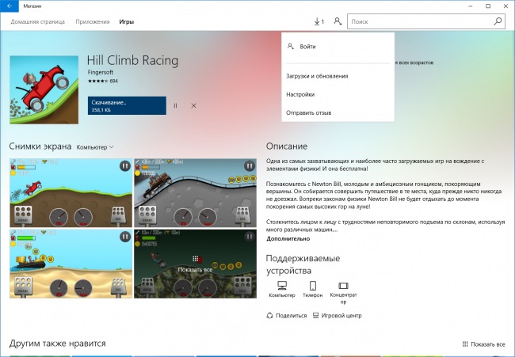Open Загрузки и обновления menu item
Screen dimensions: 515x357
pyautogui.click(x=338, y=76)
